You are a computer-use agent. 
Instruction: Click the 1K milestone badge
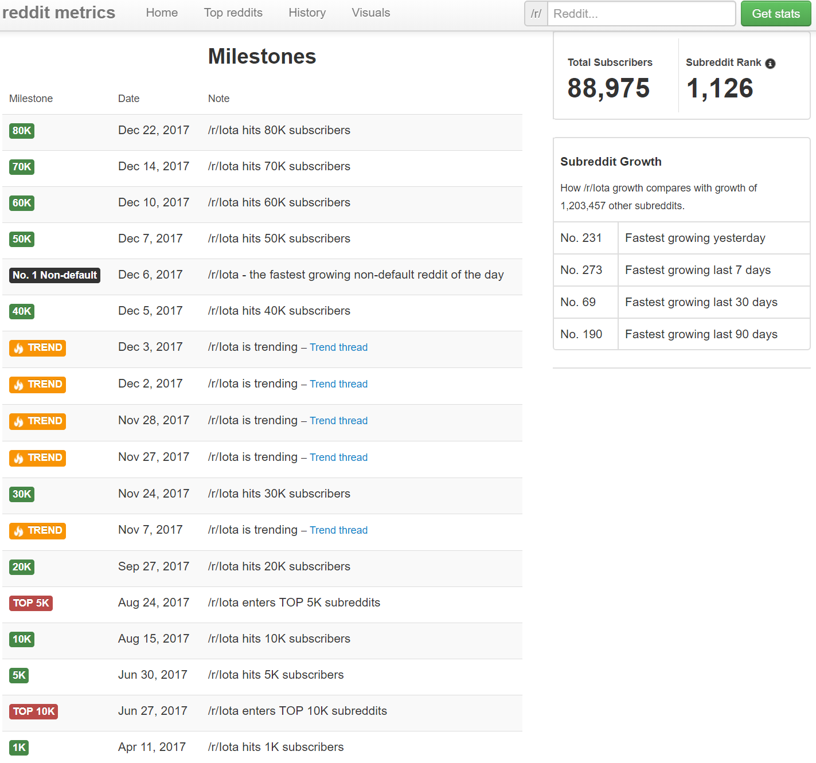(19, 748)
